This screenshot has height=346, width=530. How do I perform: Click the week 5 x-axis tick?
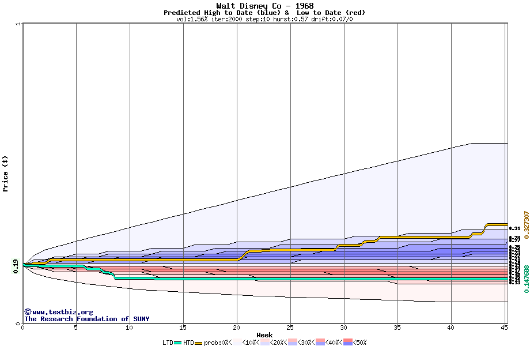pos(76,328)
